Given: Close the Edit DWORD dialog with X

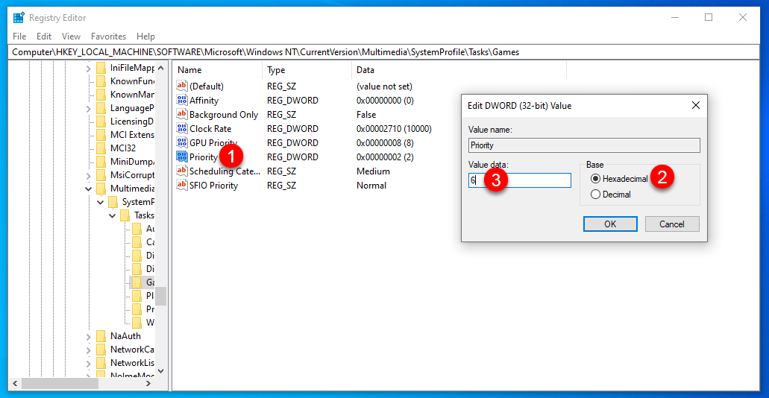Looking at the screenshot, I should 695,105.
